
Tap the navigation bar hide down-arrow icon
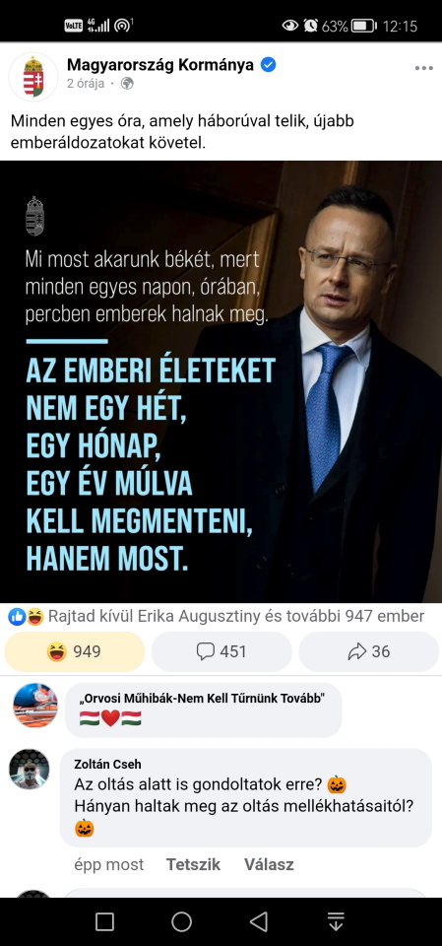point(336,922)
